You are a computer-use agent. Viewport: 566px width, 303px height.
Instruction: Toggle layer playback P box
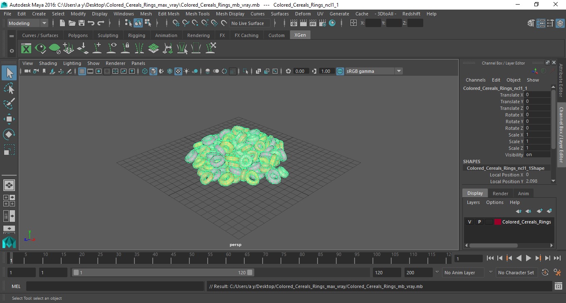coord(479,222)
